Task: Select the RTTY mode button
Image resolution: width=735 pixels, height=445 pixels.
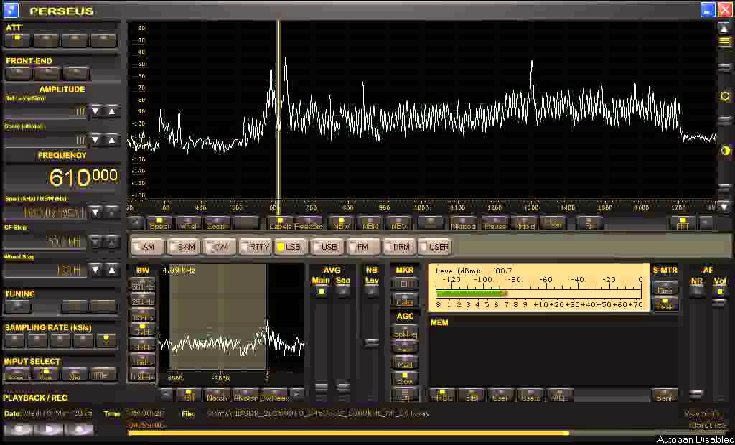Action: point(256,247)
